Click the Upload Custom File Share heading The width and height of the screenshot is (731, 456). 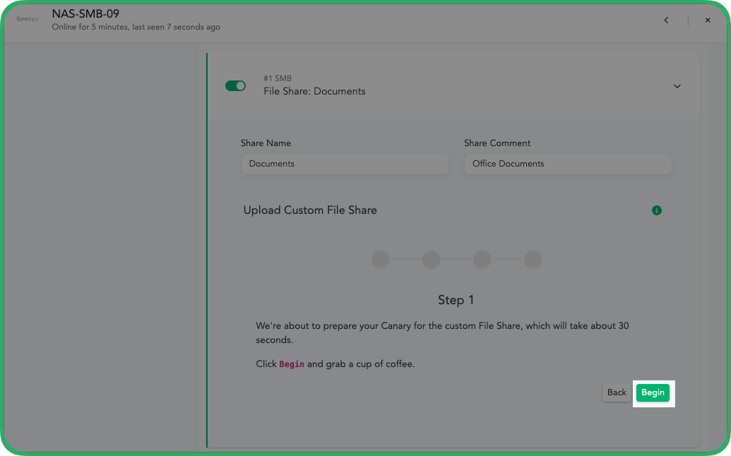tap(310, 210)
